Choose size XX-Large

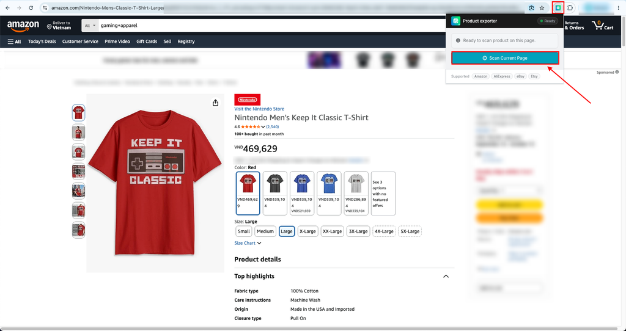pos(332,231)
